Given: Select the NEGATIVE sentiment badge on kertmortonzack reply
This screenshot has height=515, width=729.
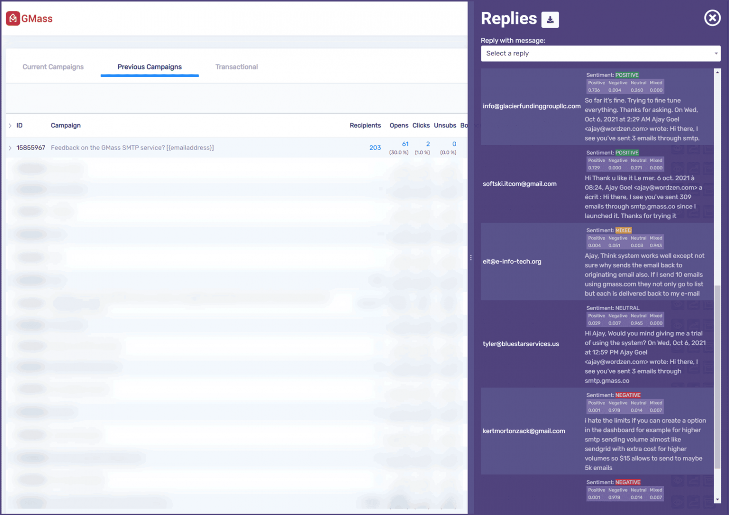Looking at the screenshot, I should tap(628, 395).
